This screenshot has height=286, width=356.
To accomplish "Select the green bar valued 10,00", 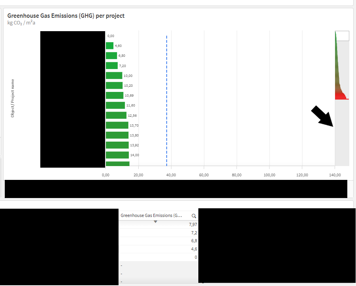I will 114,75.
